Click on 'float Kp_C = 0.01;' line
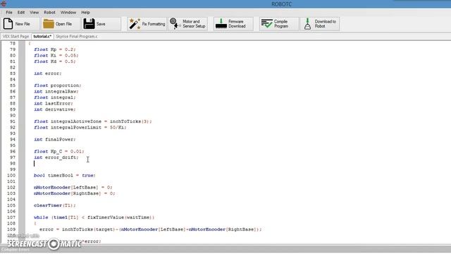Screen dimensions: 451x254 59,151
